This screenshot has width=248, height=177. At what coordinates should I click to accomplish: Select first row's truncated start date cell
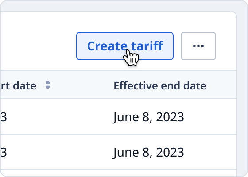pyautogui.click(x=3, y=117)
